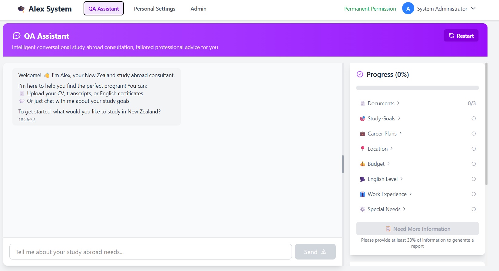Click the Restart button
This screenshot has height=271, width=499.
click(x=461, y=36)
